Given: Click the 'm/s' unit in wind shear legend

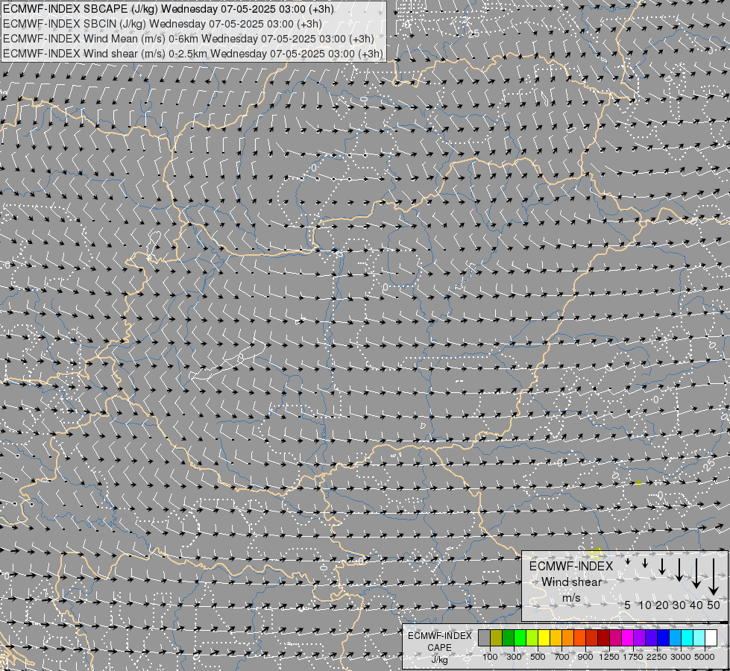Looking at the screenshot, I should pos(571,598).
